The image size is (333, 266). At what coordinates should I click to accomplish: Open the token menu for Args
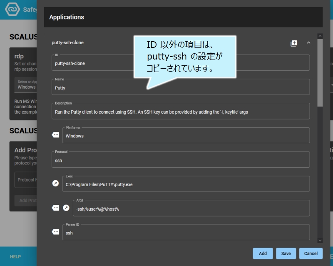click(56, 208)
